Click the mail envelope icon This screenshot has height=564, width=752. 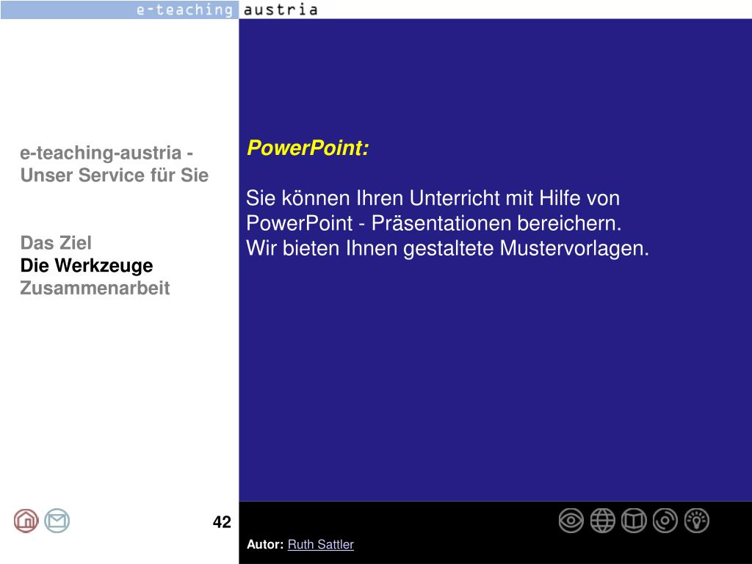click(57, 521)
